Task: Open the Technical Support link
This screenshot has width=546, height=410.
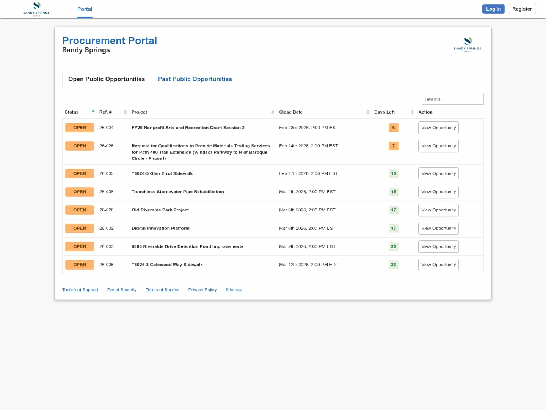Action: (x=80, y=290)
